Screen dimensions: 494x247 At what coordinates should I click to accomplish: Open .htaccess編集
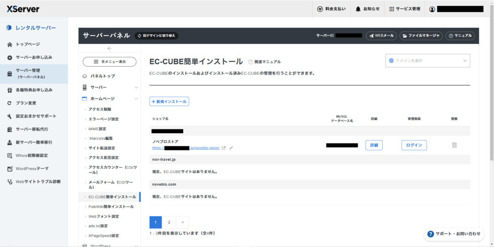tap(100, 138)
